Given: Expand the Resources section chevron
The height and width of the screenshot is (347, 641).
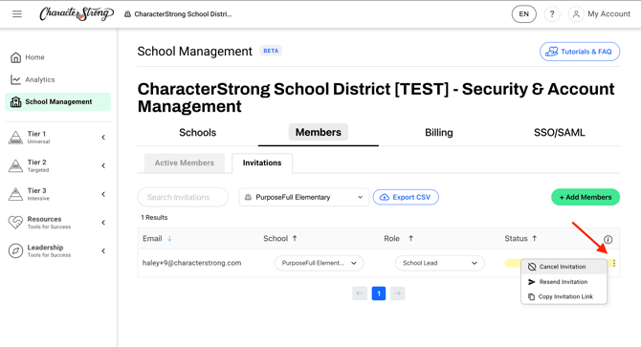Looking at the screenshot, I should [x=103, y=223].
